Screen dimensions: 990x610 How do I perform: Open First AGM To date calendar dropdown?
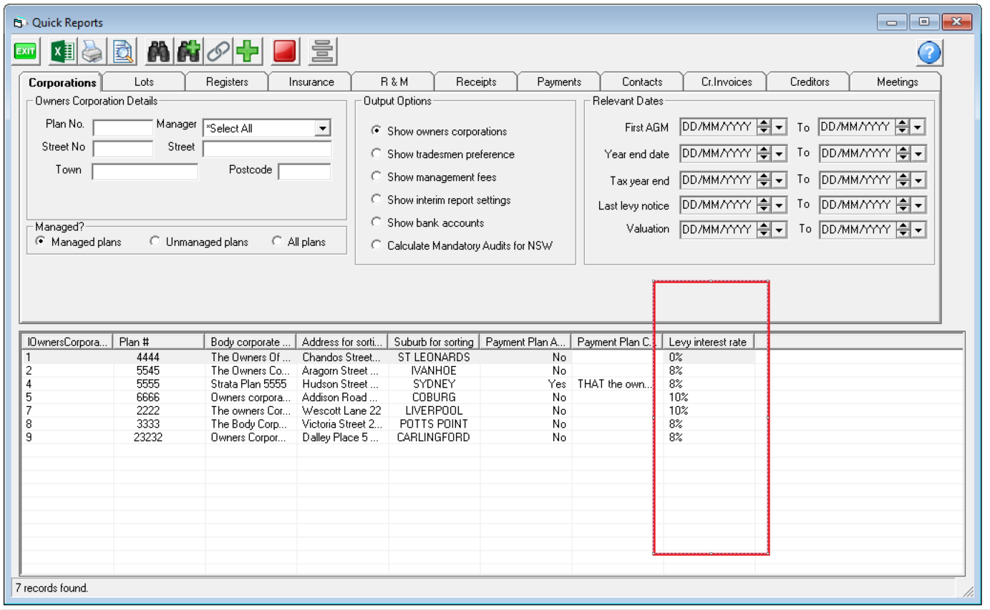918,127
